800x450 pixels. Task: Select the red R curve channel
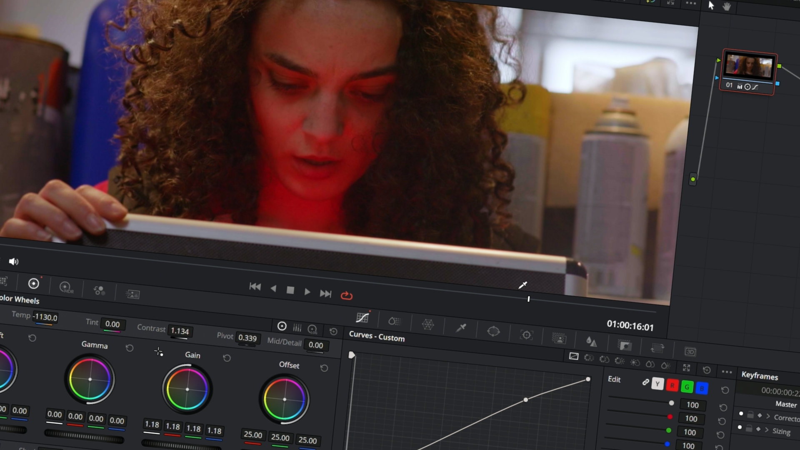click(x=672, y=385)
